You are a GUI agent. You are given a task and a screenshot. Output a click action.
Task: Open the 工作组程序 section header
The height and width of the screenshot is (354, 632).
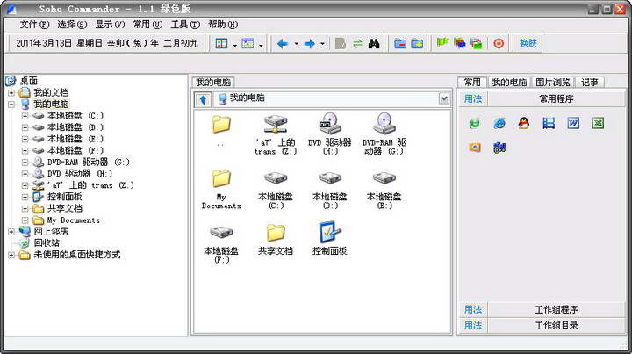[x=557, y=310]
